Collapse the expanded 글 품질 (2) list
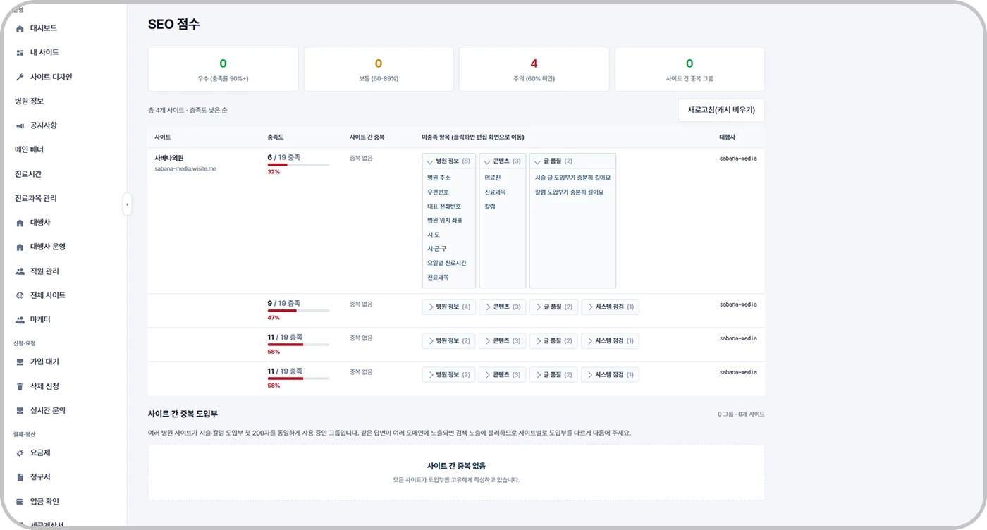 [x=572, y=161]
